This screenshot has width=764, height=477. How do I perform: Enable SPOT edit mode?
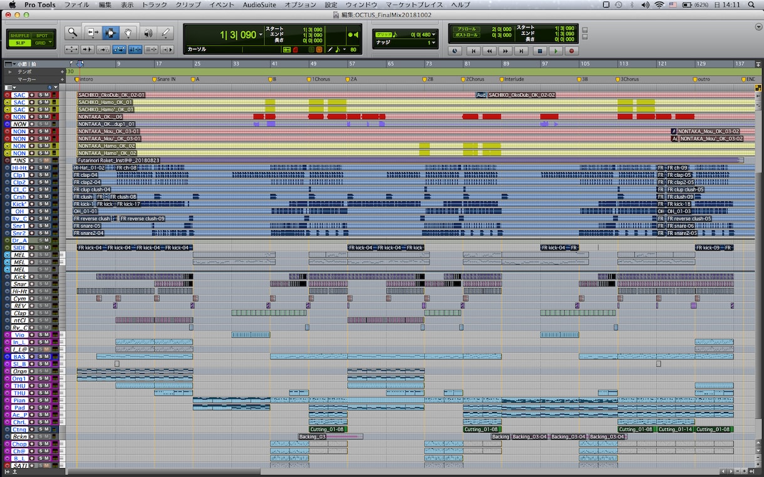pos(42,36)
